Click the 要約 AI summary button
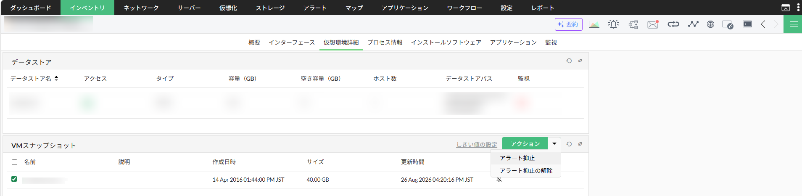 [568, 24]
